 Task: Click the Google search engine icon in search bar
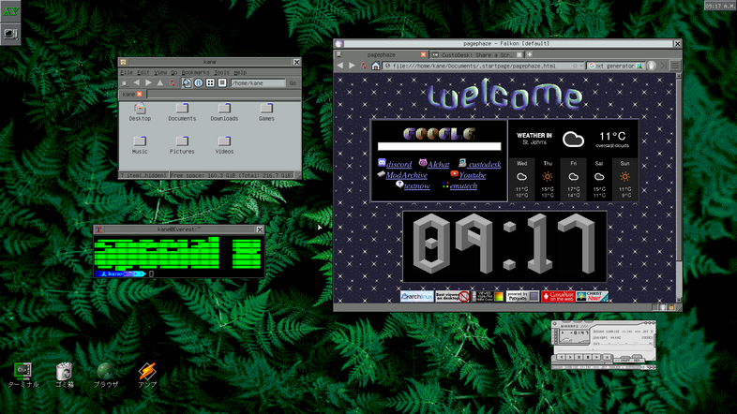tap(592, 67)
